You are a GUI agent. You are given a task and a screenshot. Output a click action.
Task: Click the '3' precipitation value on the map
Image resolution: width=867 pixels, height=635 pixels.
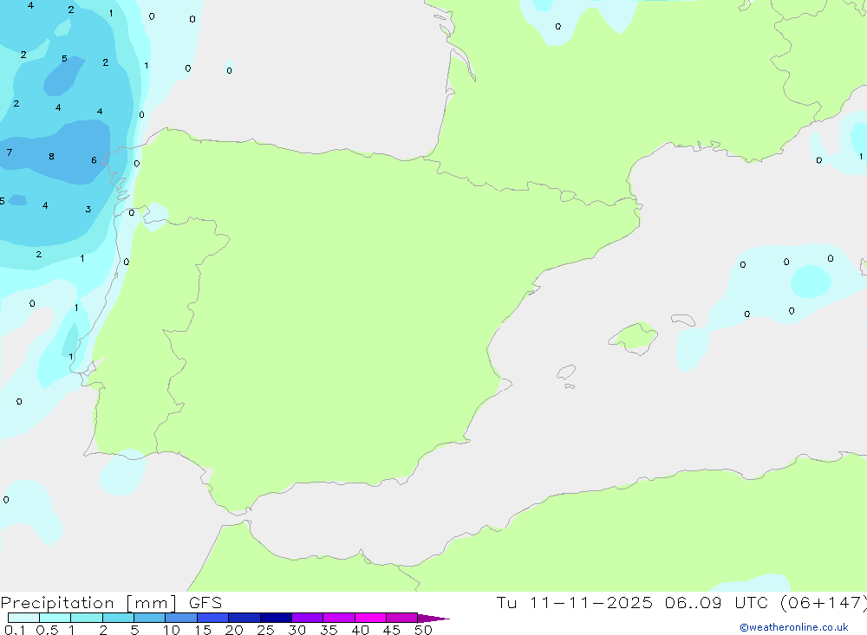point(88,209)
